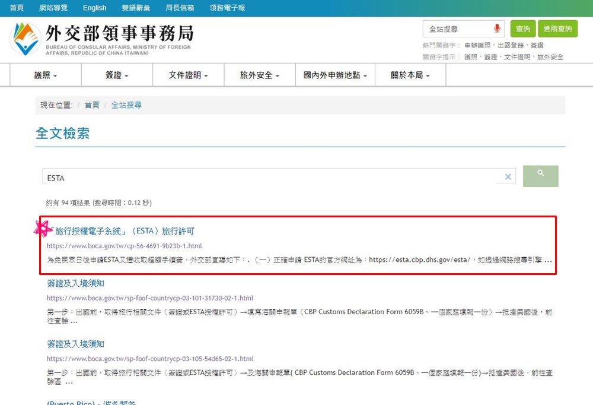The image size is (593, 405).
Task: Click the ESTA full-text search input field
Action: pyautogui.click(x=270, y=178)
